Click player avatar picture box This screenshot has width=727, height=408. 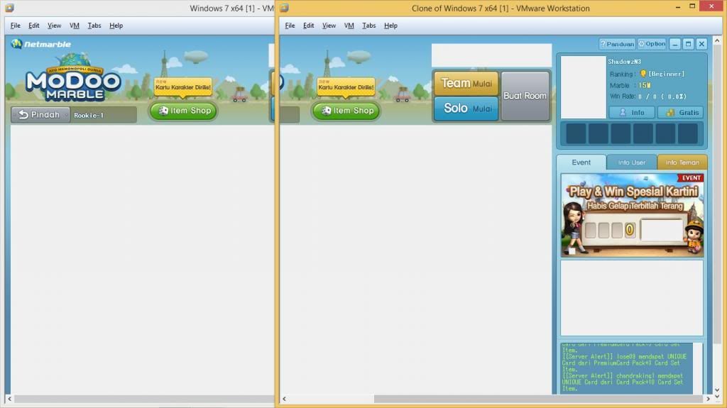coord(584,87)
